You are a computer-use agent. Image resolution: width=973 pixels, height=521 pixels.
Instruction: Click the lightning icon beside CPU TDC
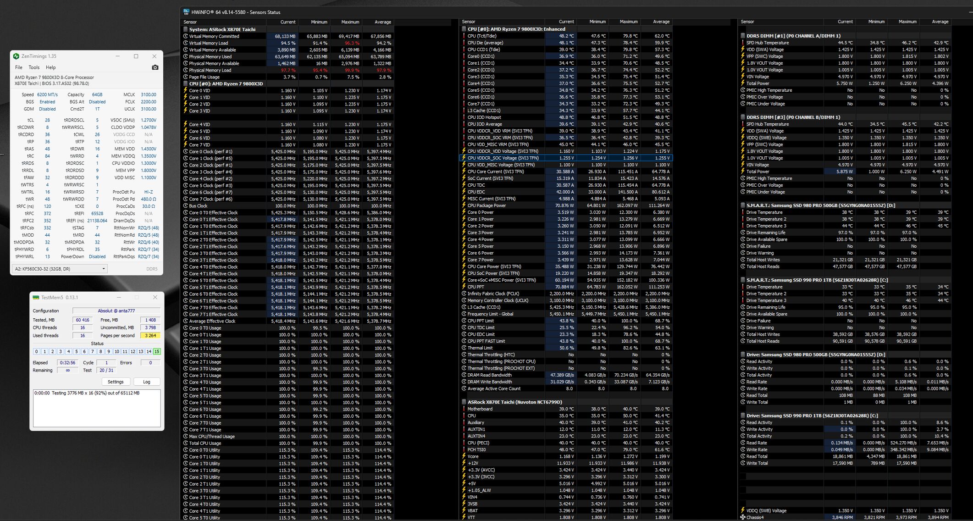pyautogui.click(x=464, y=185)
